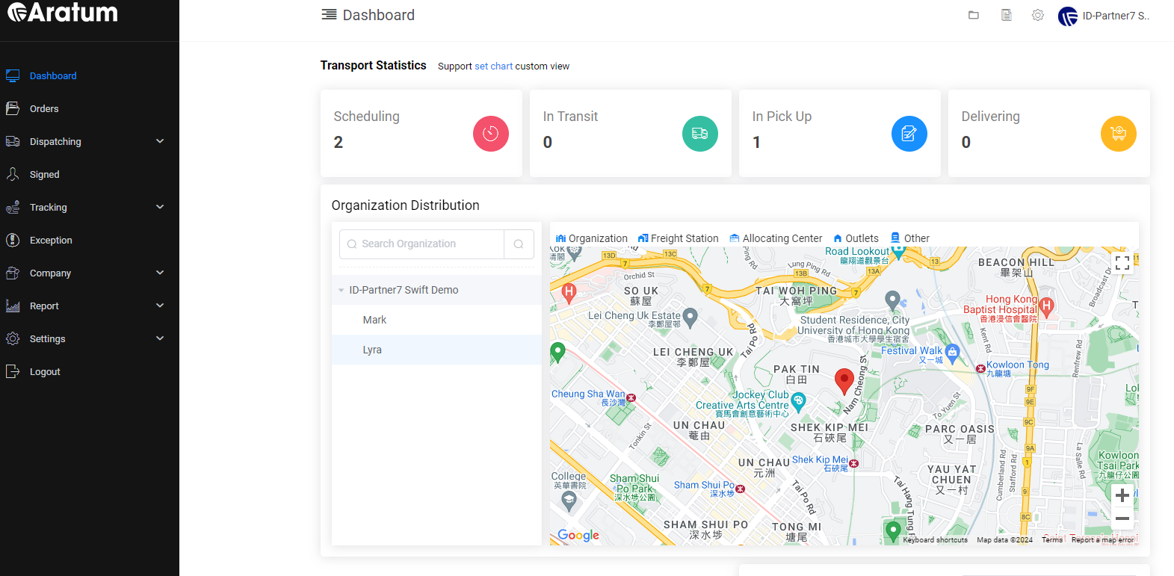The height and width of the screenshot is (576, 1174).
Task: Click Report a map error link
Action: 1102,539
